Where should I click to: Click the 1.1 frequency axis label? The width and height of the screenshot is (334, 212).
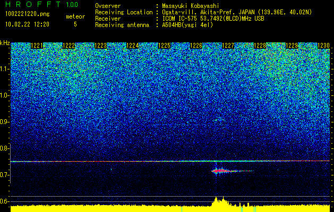[4, 69]
